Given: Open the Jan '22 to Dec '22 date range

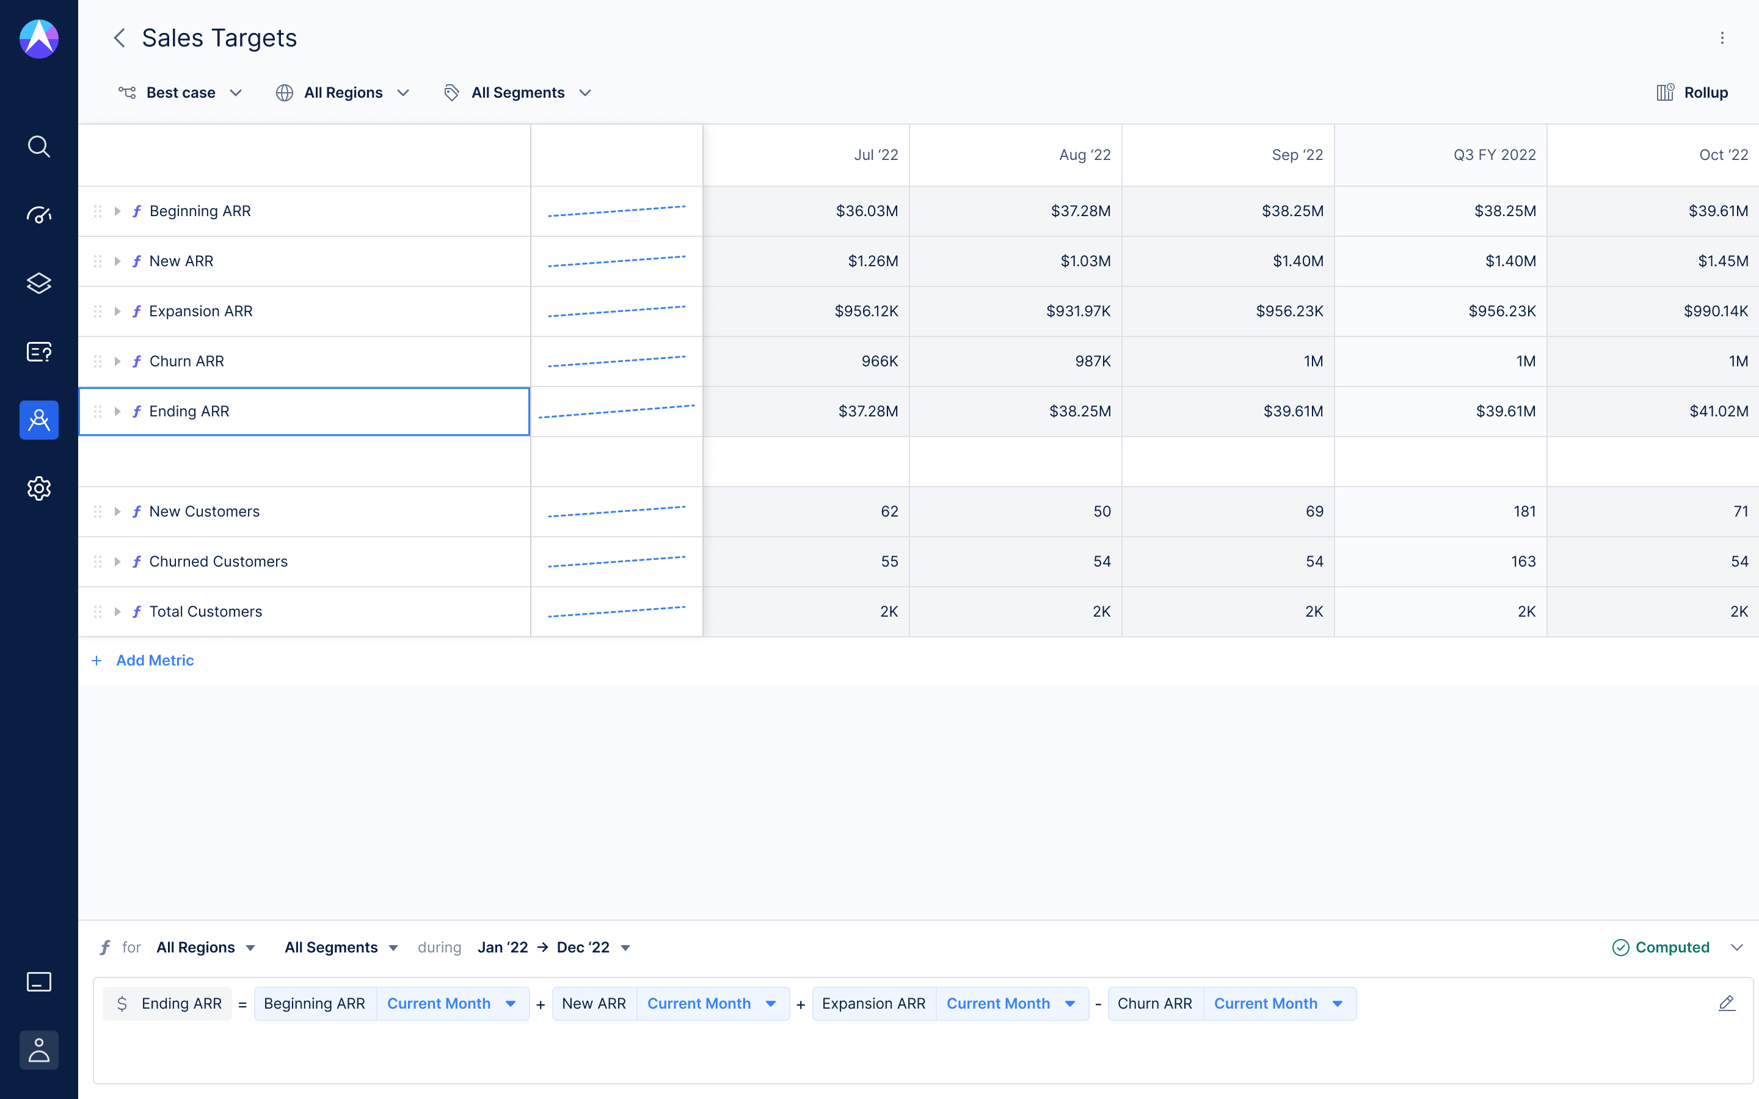Looking at the screenshot, I should pyautogui.click(x=552, y=947).
